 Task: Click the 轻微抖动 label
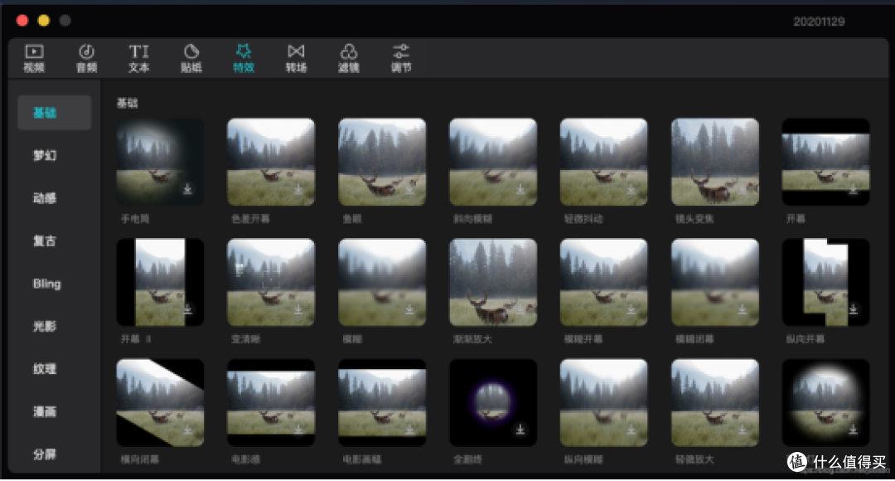coord(583,219)
